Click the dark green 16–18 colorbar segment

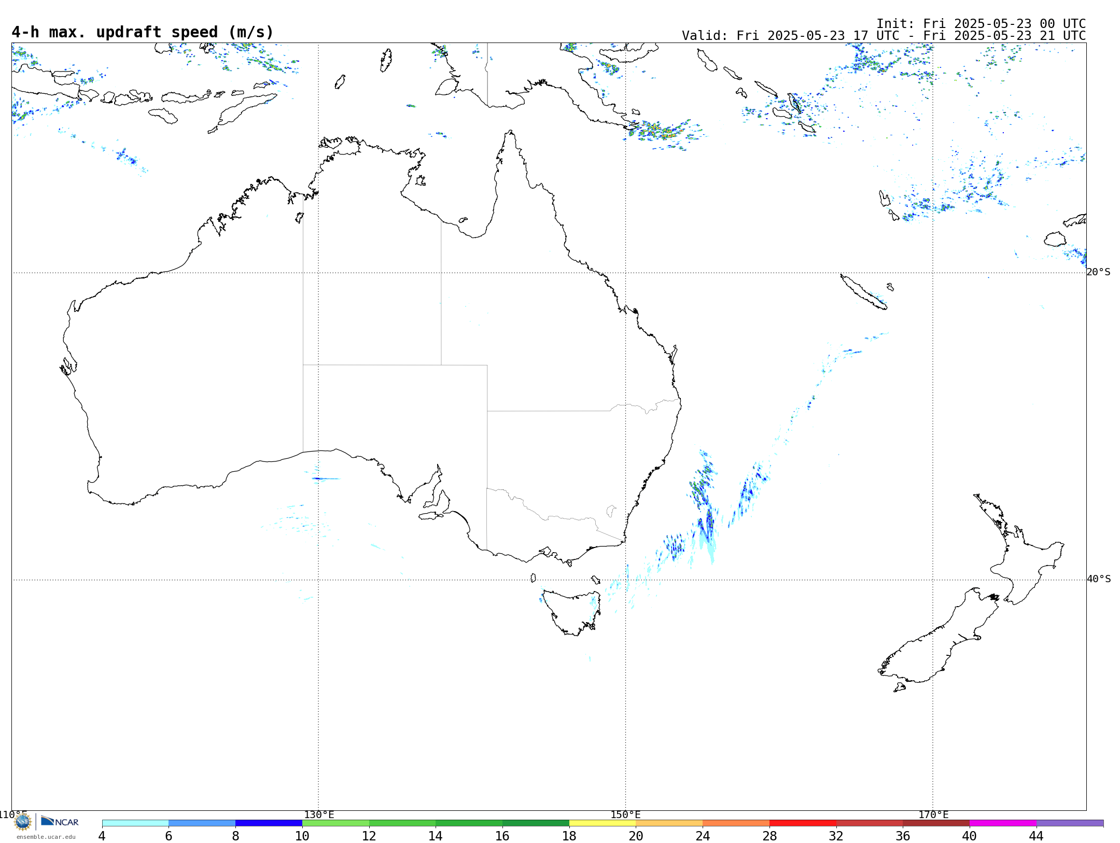536,823
